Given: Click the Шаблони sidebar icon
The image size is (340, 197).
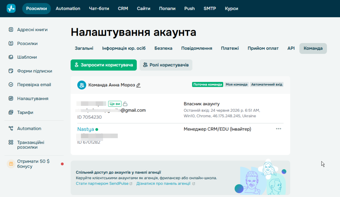Looking at the screenshot, I should [11, 57].
